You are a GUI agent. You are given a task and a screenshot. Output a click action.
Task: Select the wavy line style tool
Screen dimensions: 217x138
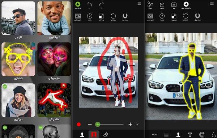pyautogui.click(x=154, y=134)
